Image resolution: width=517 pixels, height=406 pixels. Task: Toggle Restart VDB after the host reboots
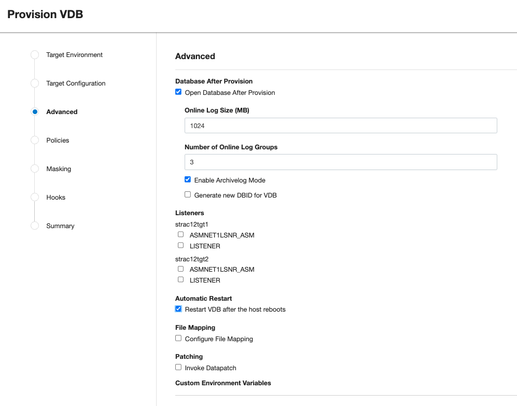pos(178,309)
